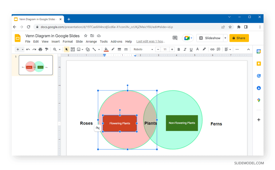
Task: Open Google Calendar side panel icon
Action: coord(259,51)
